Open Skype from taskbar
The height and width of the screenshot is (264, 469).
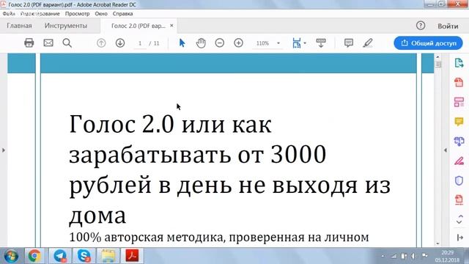[84, 256]
